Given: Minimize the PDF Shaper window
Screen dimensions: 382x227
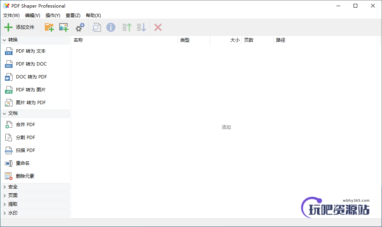Looking at the screenshot, I should coord(338,6).
